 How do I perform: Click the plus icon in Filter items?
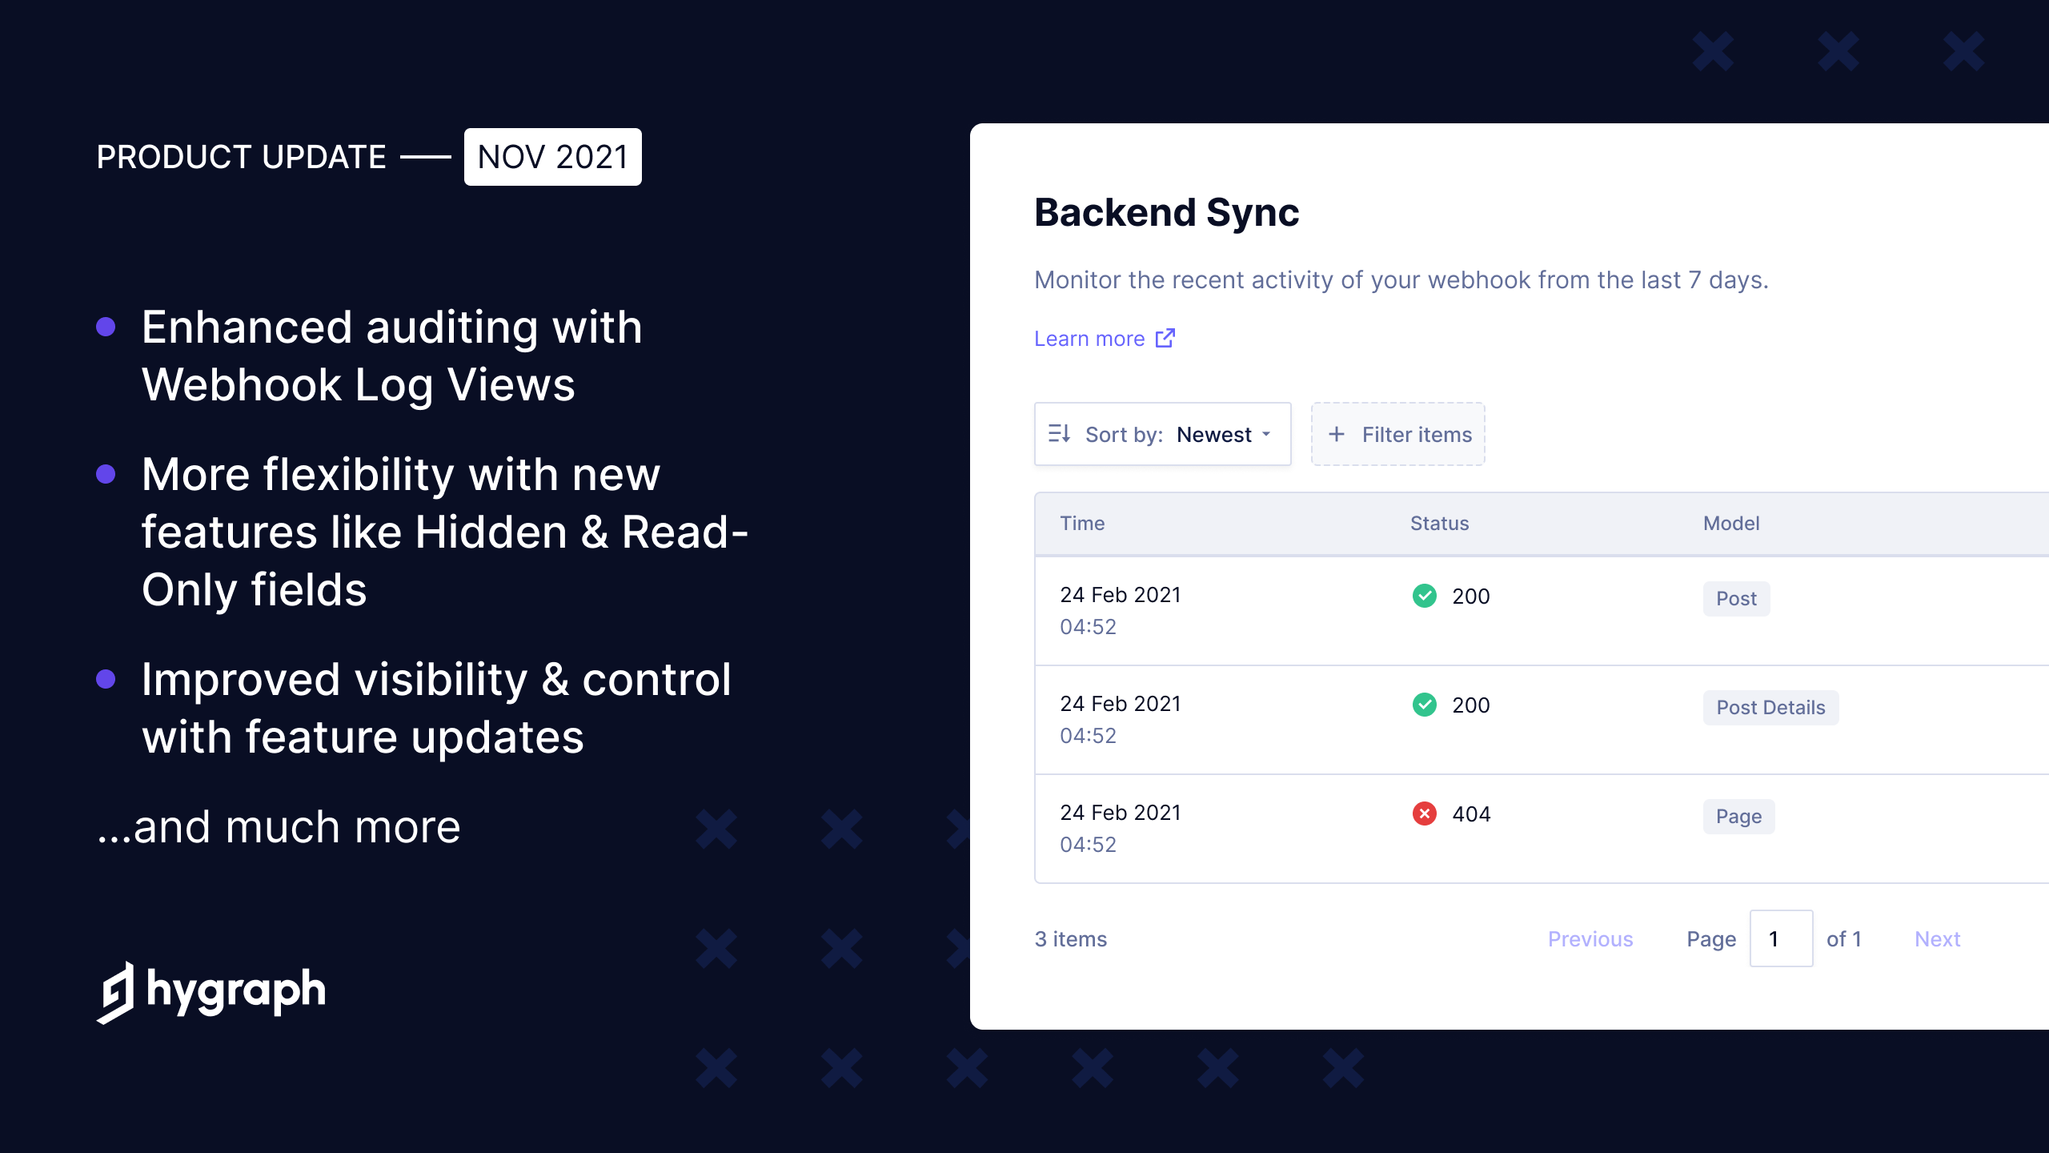(1337, 434)
